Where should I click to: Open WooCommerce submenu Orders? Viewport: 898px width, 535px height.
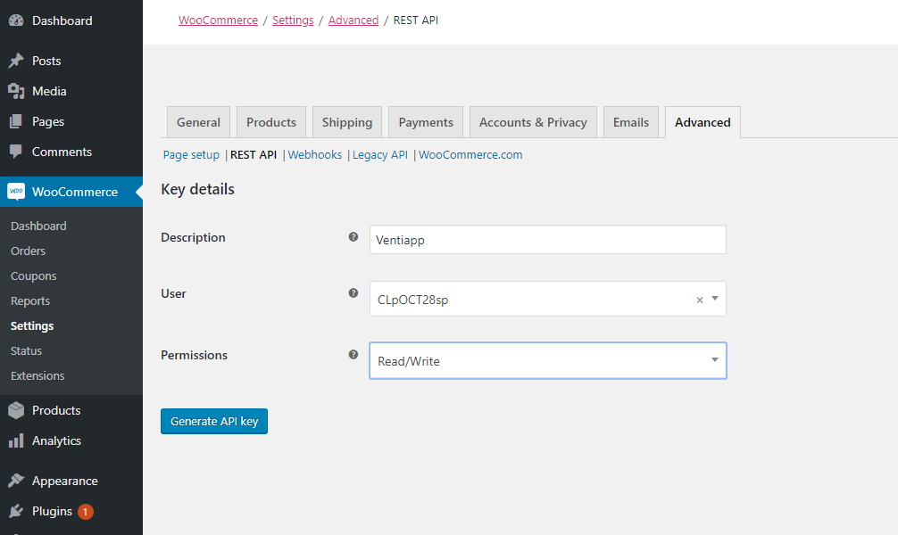[x=28, y=251]
